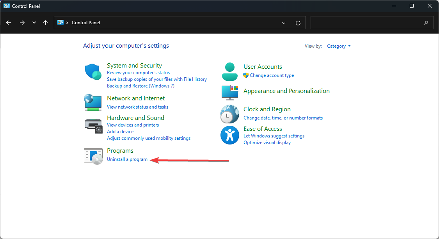Open Appearance and Personalization category
The image size is (439, 239).
pyautogui.click(x=286, y=91)
